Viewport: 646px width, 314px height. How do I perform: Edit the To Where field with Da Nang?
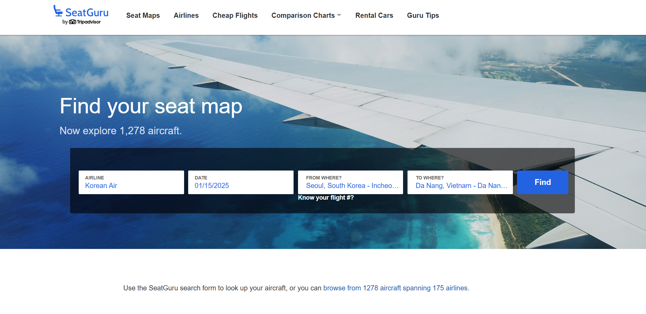tap(460, 182)
